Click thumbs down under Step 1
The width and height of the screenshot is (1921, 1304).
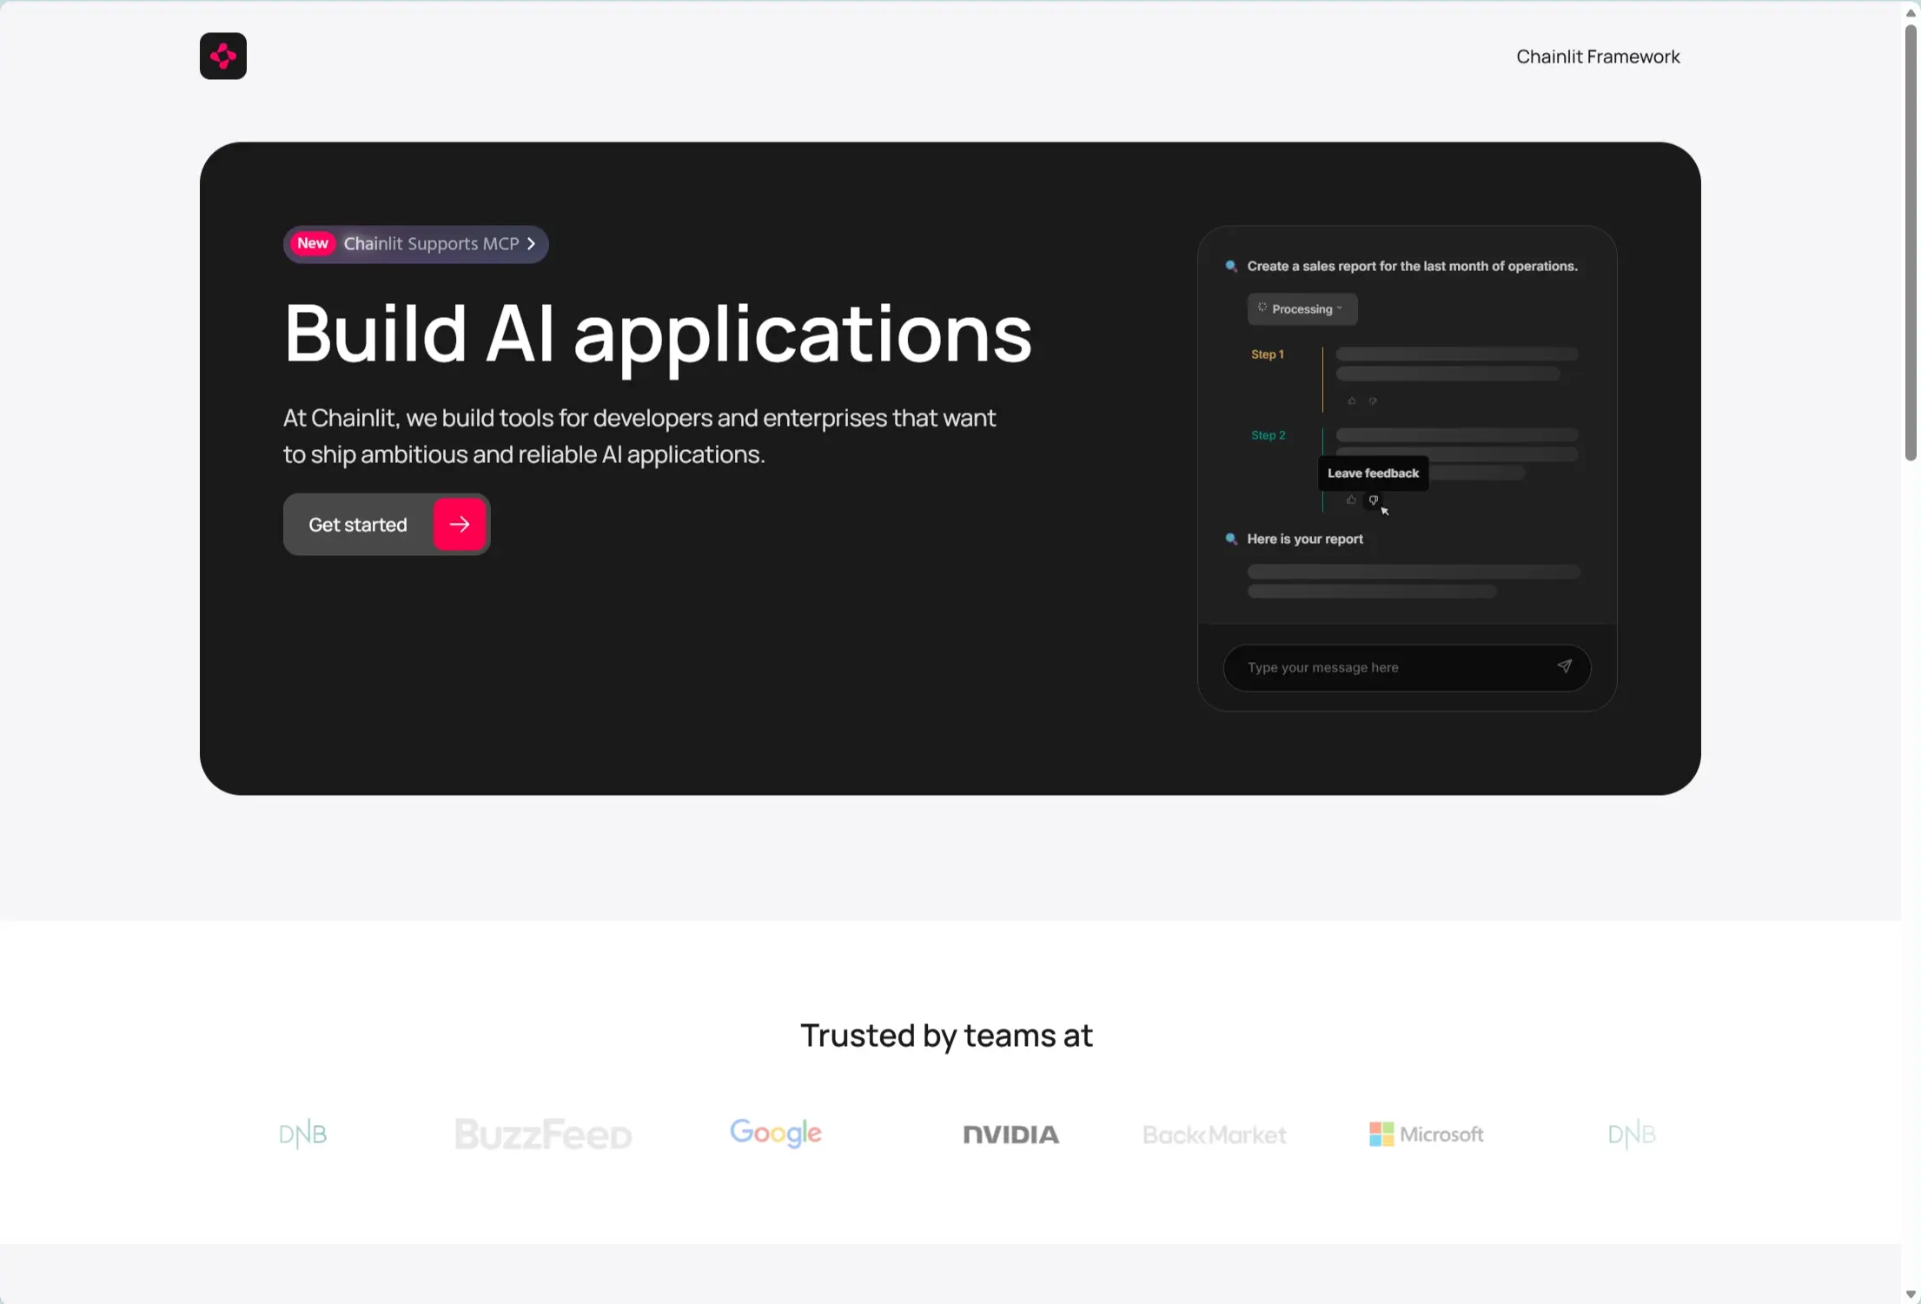point(1373,400)
